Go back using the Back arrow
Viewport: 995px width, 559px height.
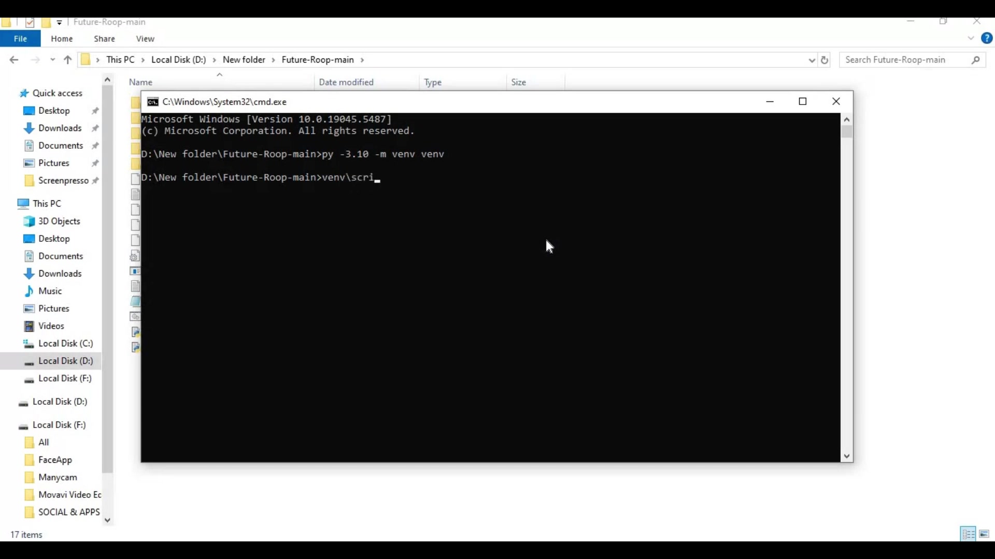14,60
